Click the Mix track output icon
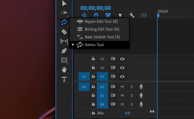194x119 pixels. pyautogui.click(x=152, y=112)
